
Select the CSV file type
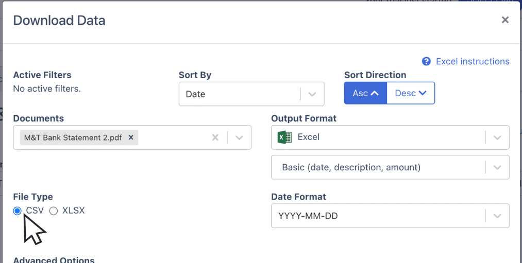tap(18, 211)
